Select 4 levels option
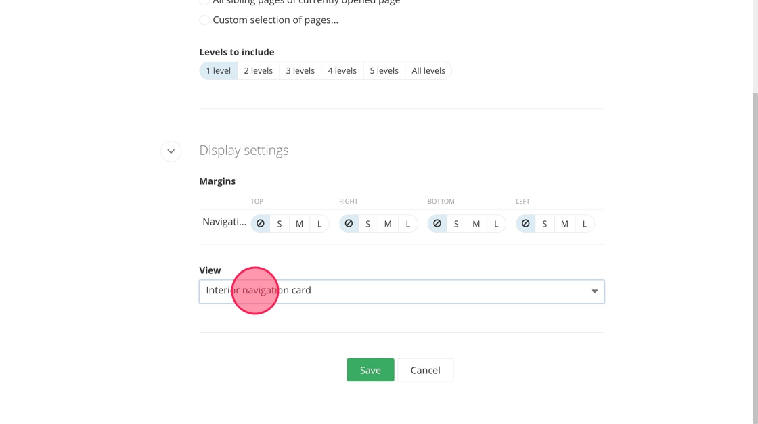 [342, 71]
